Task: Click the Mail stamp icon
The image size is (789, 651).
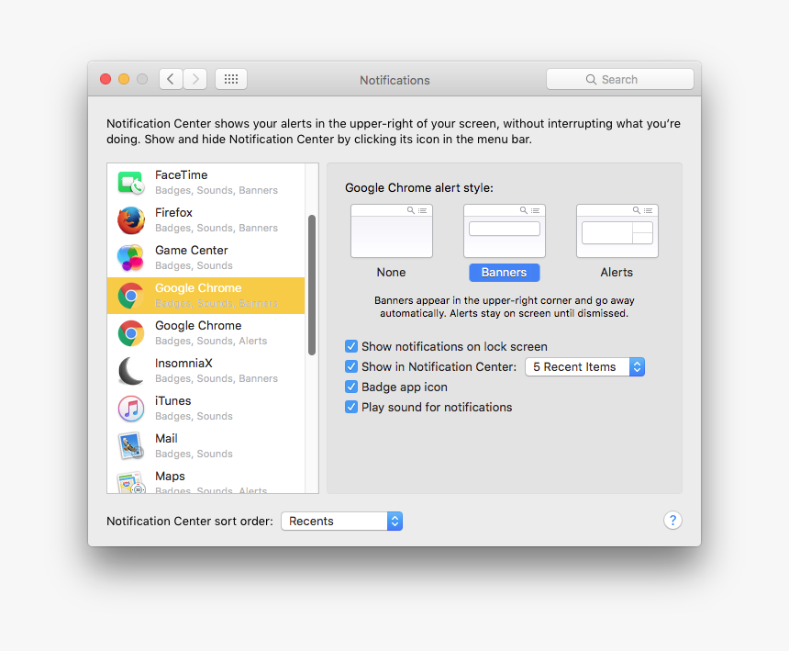Action: 131,446
